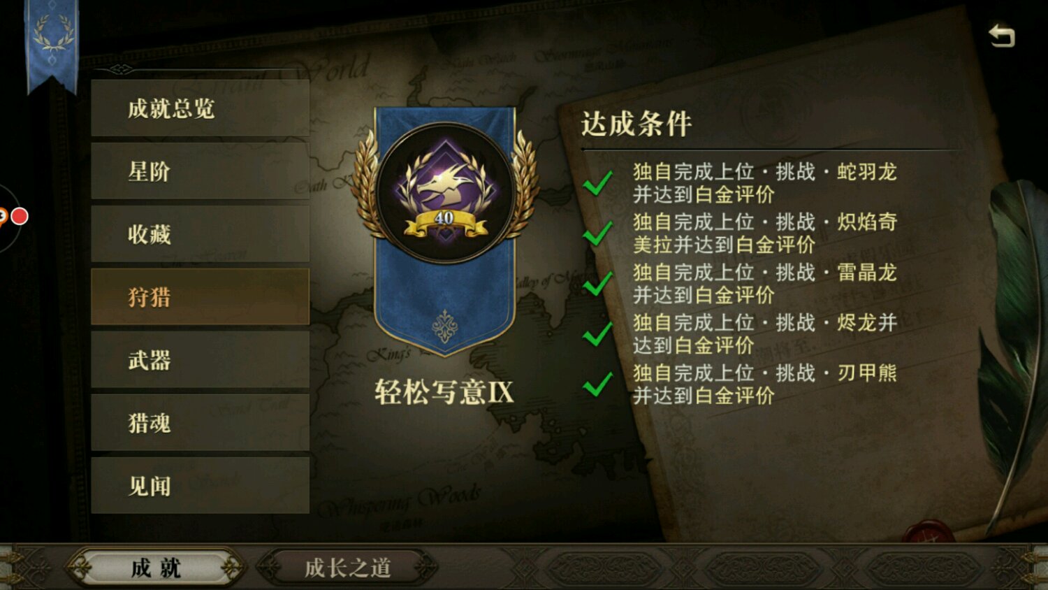This screenshot has width=1048, height=590.
Task: Tap the red recording dot
Action: click(20, 217)
